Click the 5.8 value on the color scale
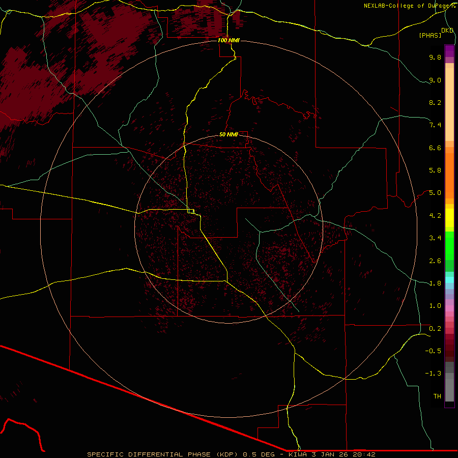The height and width of the screenshot is (458, 458). [435, 170]
